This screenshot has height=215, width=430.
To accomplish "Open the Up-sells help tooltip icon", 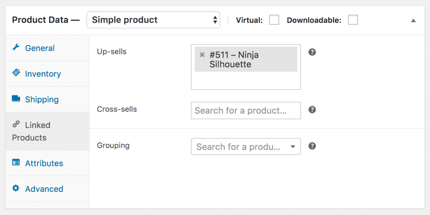I will click(x=312, y=52).
